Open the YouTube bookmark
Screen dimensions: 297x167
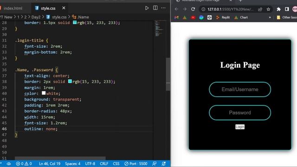[193, 18]
